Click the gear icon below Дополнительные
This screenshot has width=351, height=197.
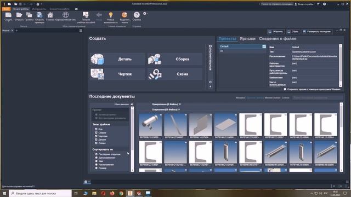(x=210, y=82)
